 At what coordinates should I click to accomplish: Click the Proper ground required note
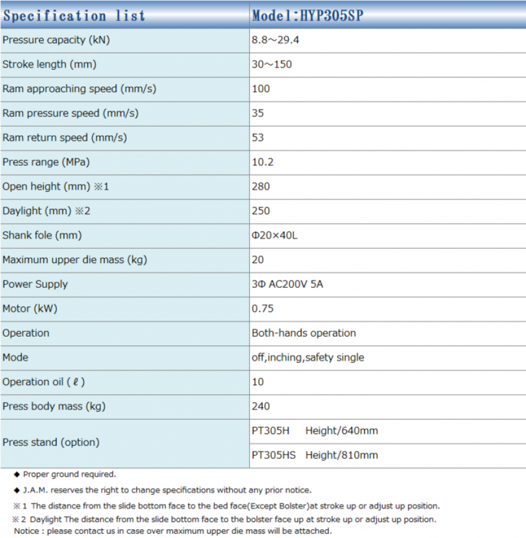coord(69,474)
